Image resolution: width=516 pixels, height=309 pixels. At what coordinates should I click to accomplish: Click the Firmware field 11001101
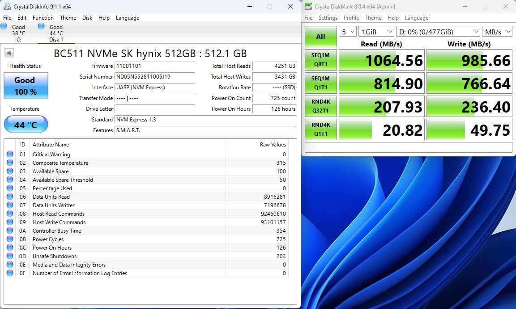click(155, 66)
